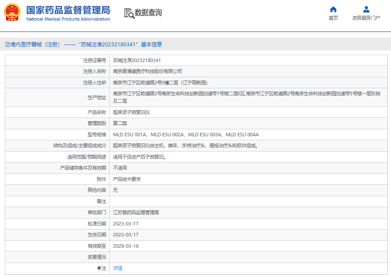Select 生效日期 value 2023-03-17
The width and height of the screenshot is (391, 277).
click(126, 235)
